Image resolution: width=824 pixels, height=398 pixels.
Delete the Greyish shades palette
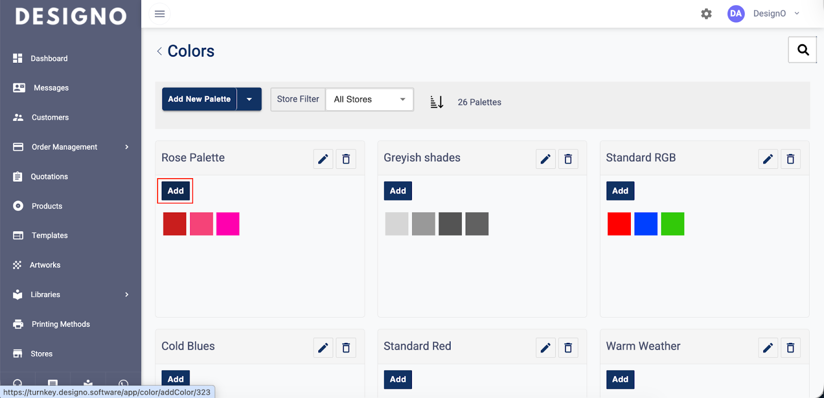pyautogui.click(x=568, y=159)
